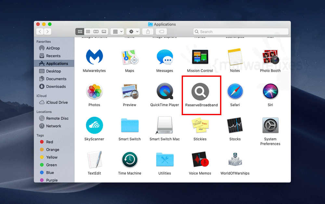Screen dimensions: 325x204
Task: Open Recents in the sidebar
Action: 54,56
